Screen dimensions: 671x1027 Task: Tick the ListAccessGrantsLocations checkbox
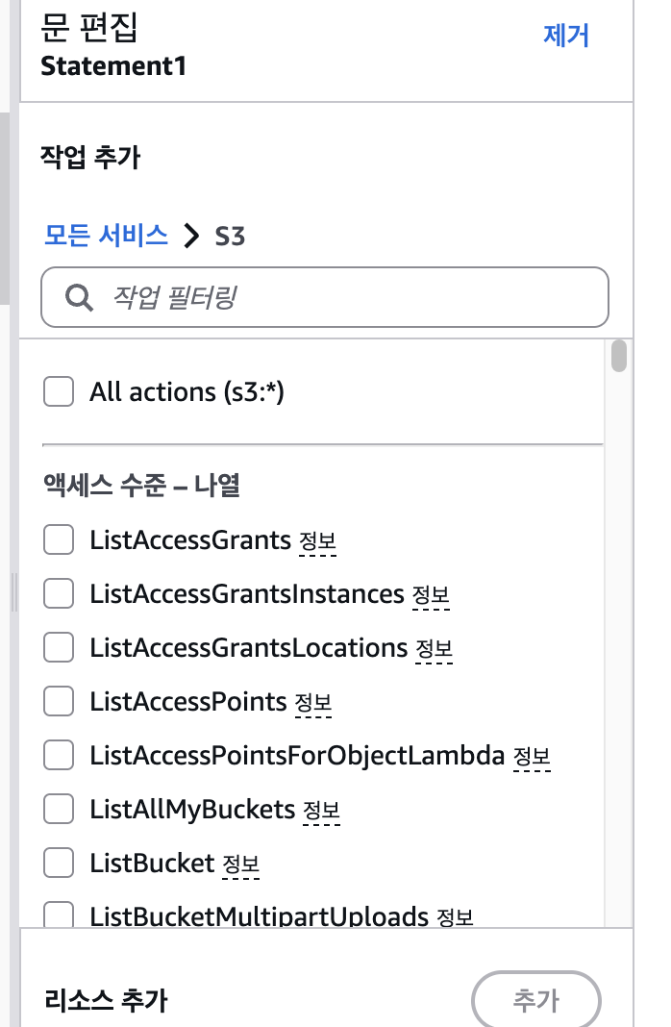click(59, 648)
